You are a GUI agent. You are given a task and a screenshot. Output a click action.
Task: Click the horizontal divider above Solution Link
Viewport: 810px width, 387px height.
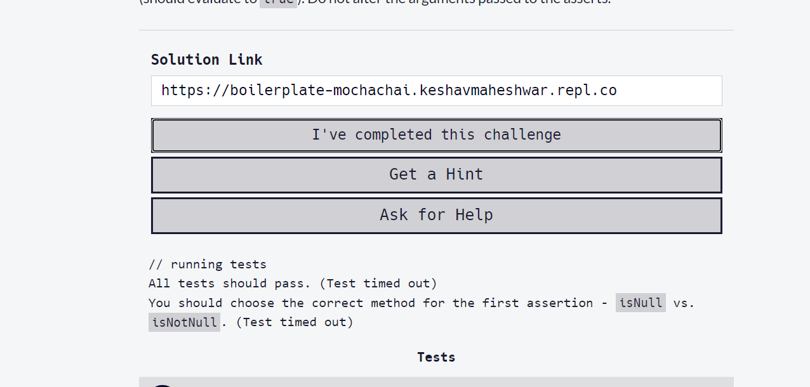coord(436,30)
